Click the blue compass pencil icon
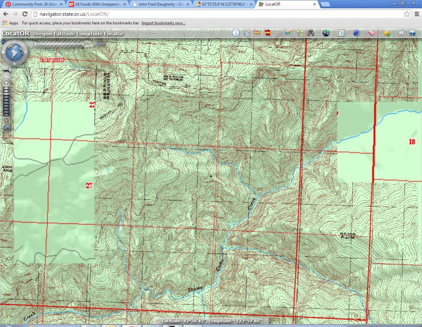 tap(356, 33)
